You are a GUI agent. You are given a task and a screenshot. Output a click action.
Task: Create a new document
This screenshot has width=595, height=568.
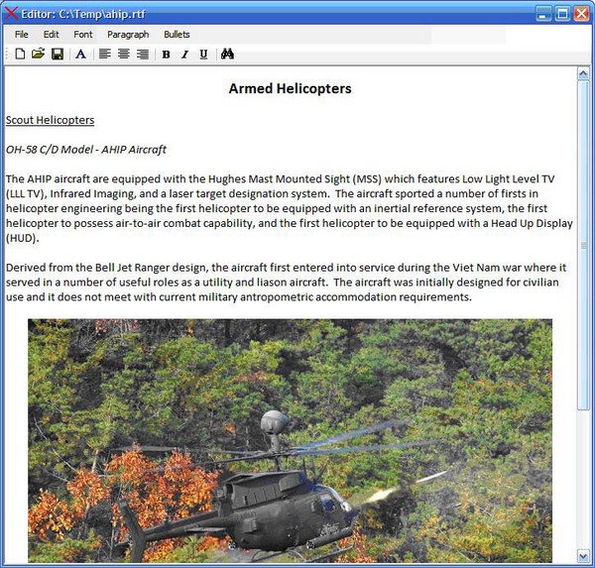coord(20,54)
